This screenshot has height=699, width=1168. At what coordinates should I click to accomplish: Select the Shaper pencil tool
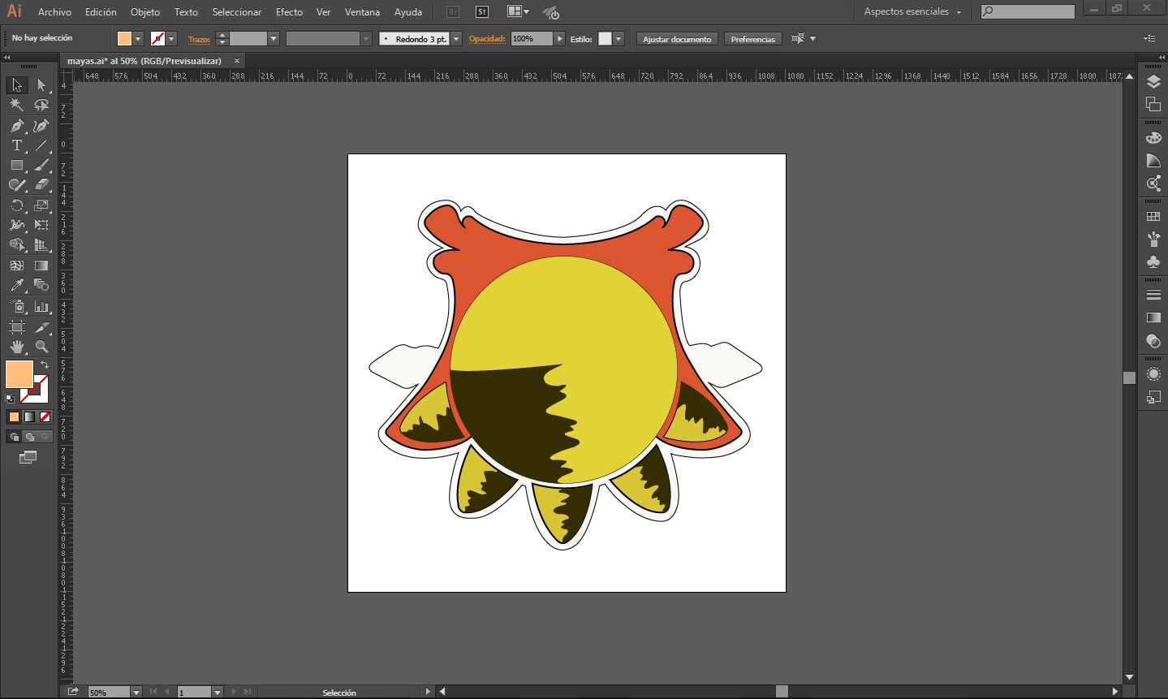tap(17, 185)
